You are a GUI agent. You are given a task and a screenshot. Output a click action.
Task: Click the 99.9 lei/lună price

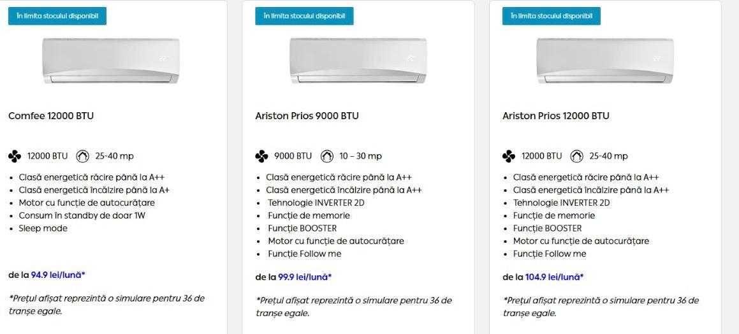pos(305,277)
